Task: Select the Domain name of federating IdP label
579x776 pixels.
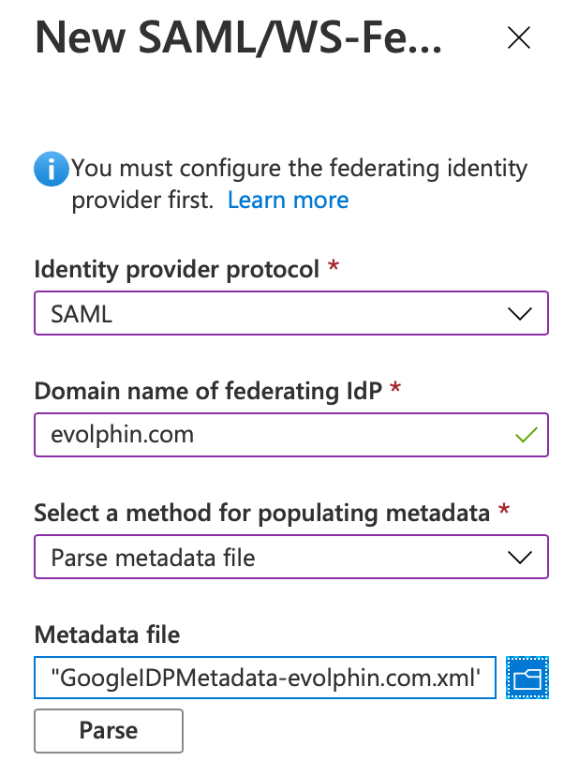Action: click(208, 391)
